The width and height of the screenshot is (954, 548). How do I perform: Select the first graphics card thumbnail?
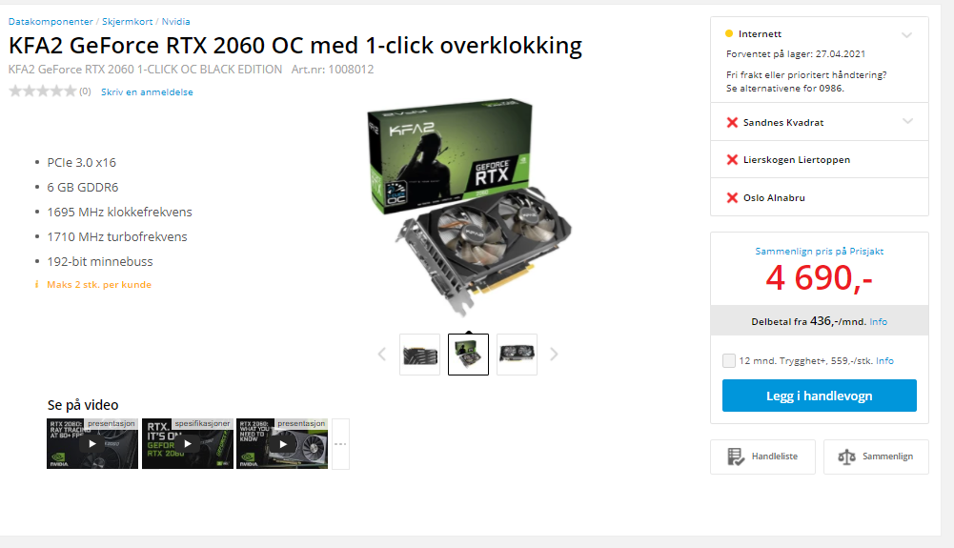(419, 355)
